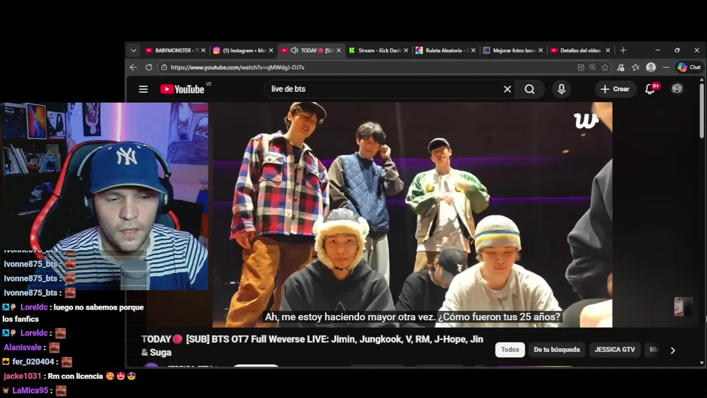
Task: Start voice search with microphone icon
Action: click(562, 89)
